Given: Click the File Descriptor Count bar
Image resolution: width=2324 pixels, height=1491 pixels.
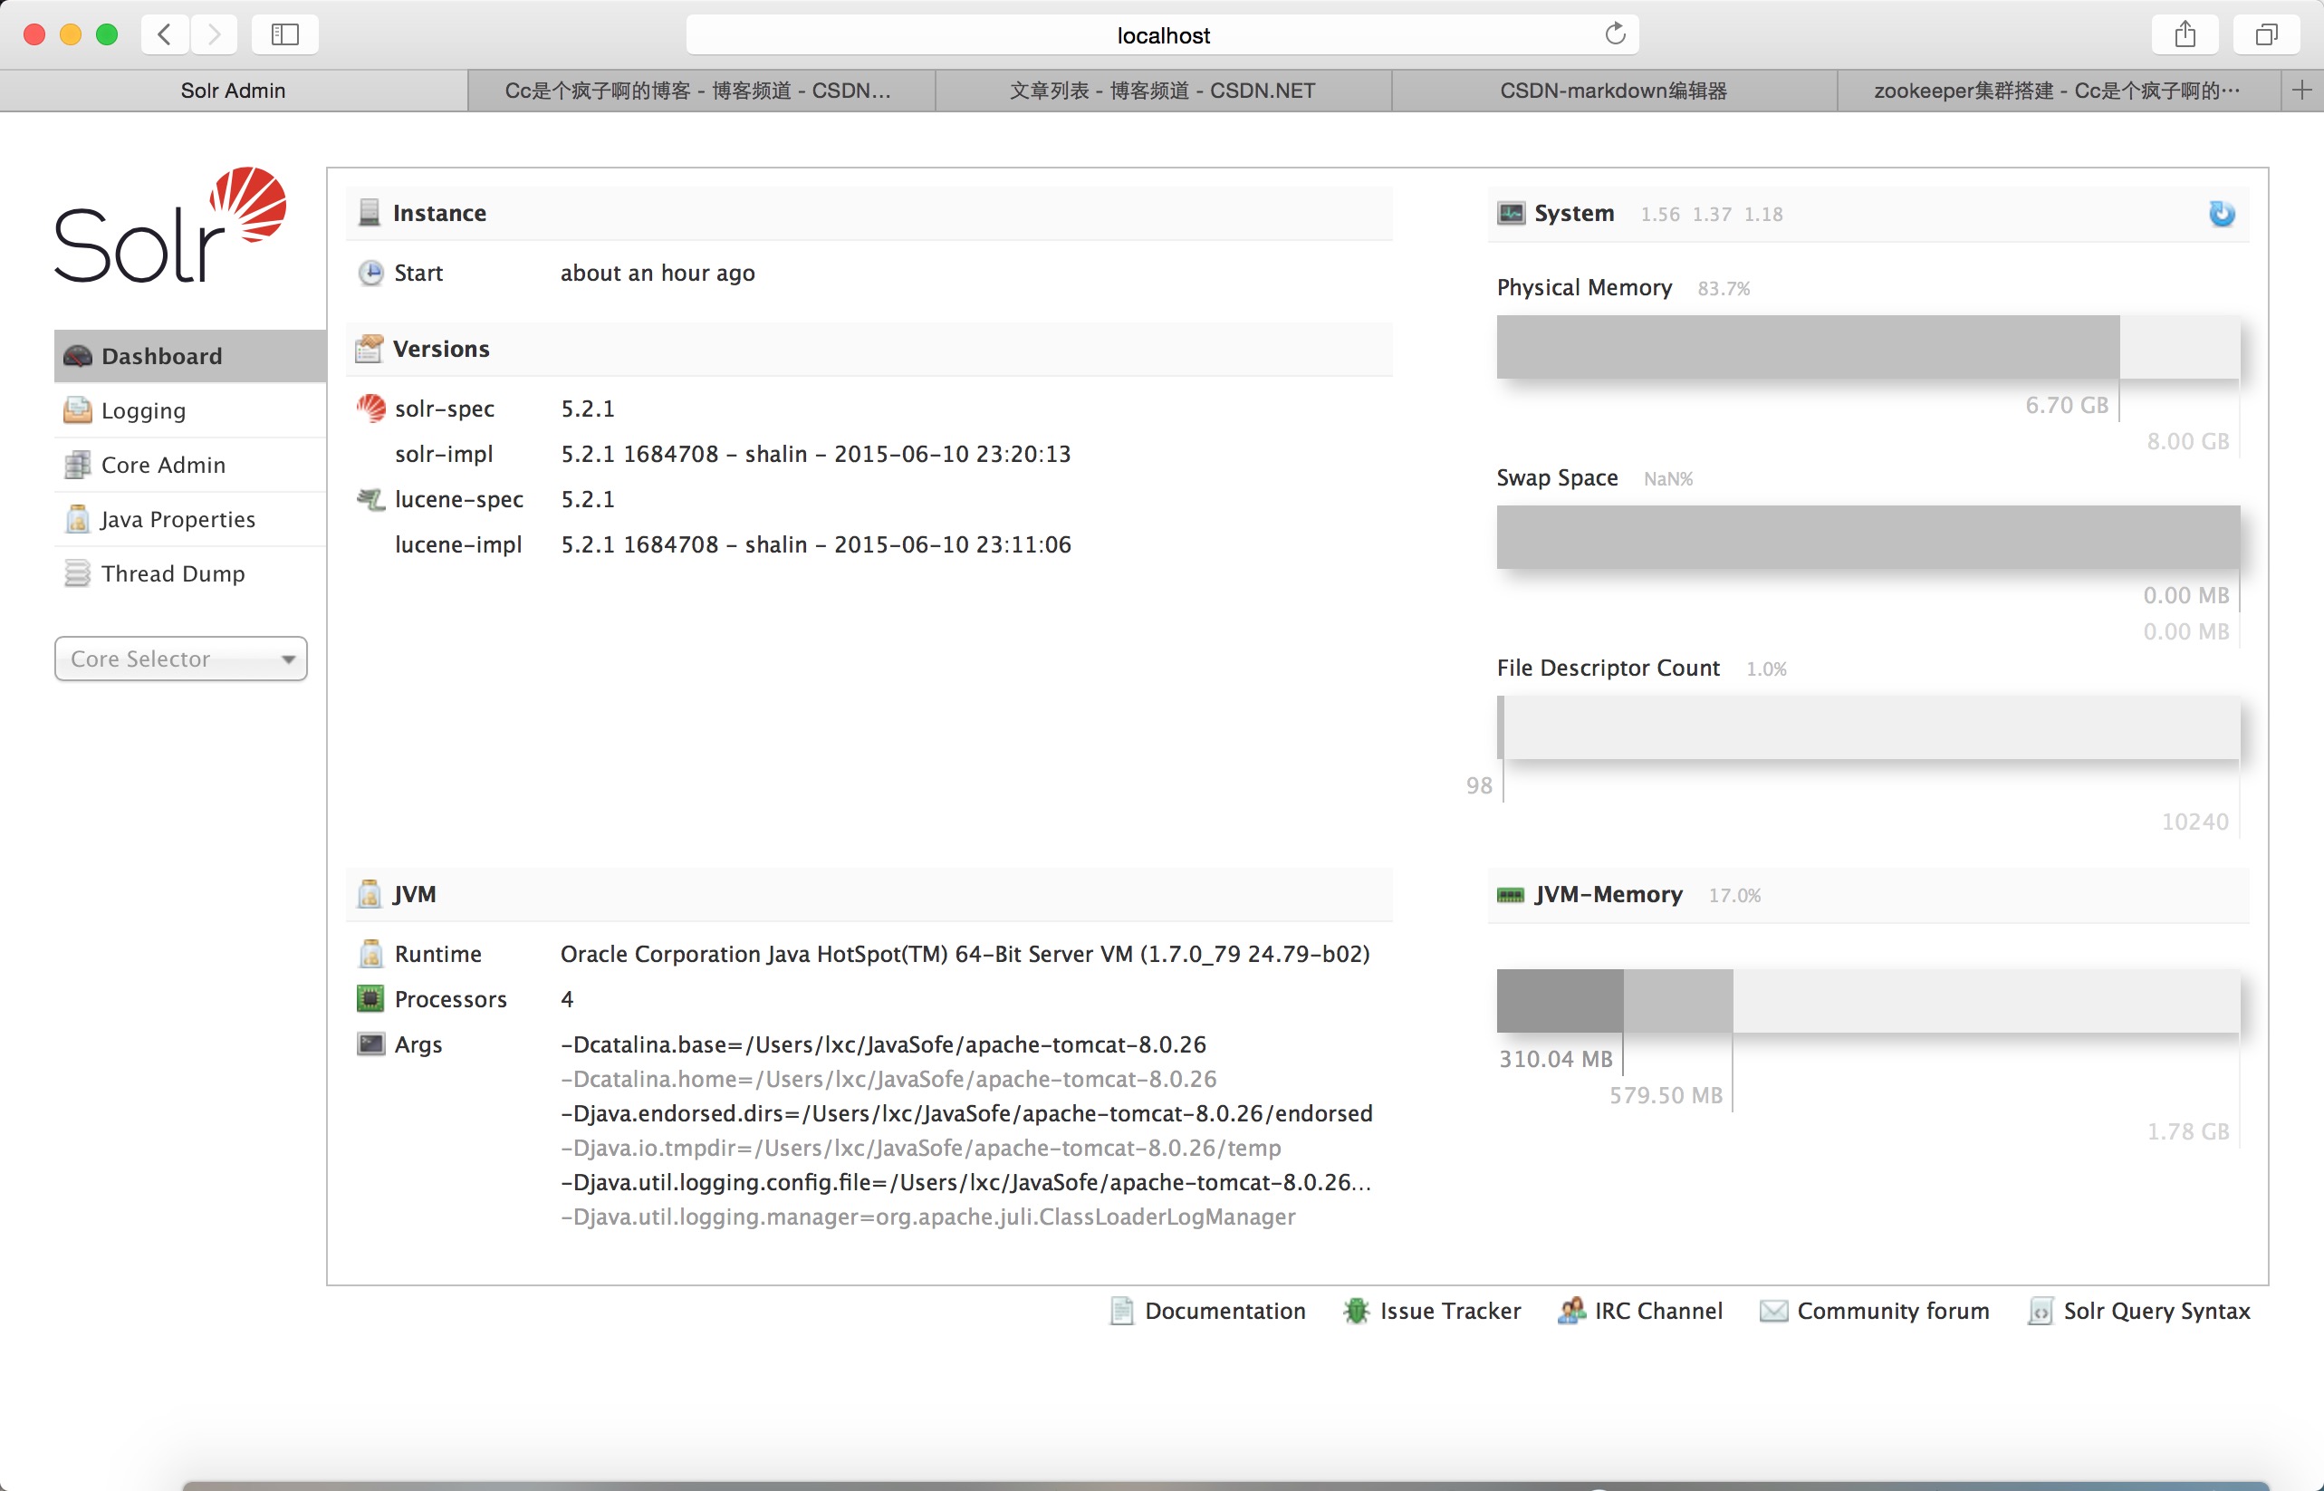Looking at the screenshot, I should click(1868, 727).
